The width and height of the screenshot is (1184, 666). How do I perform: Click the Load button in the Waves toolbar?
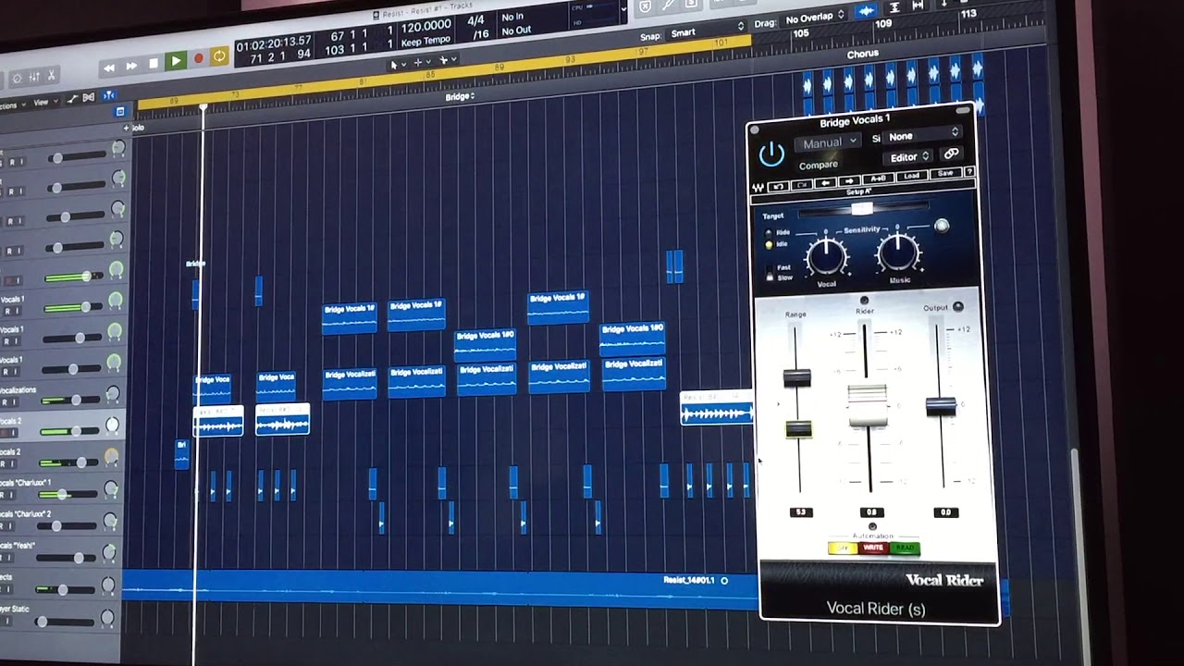pos(911,176)
